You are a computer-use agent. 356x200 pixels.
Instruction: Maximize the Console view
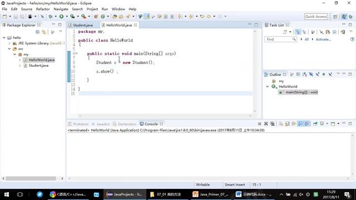[x=350, y=123]
